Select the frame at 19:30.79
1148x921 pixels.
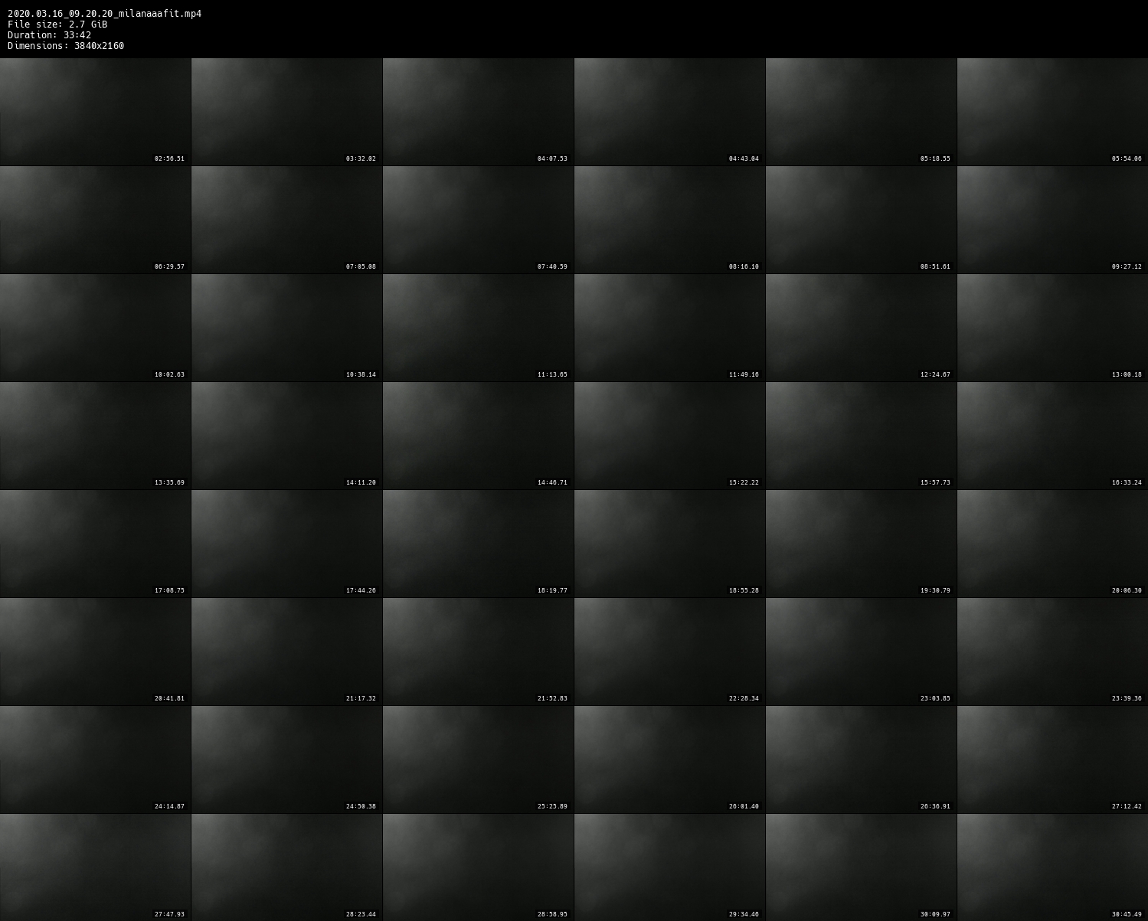coord(861,544)
